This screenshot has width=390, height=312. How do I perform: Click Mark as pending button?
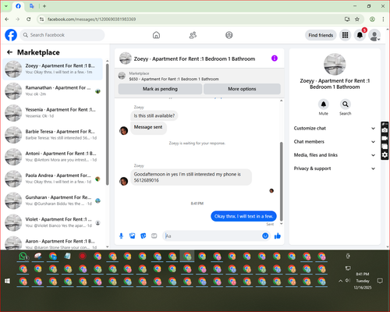click(160, 89)
